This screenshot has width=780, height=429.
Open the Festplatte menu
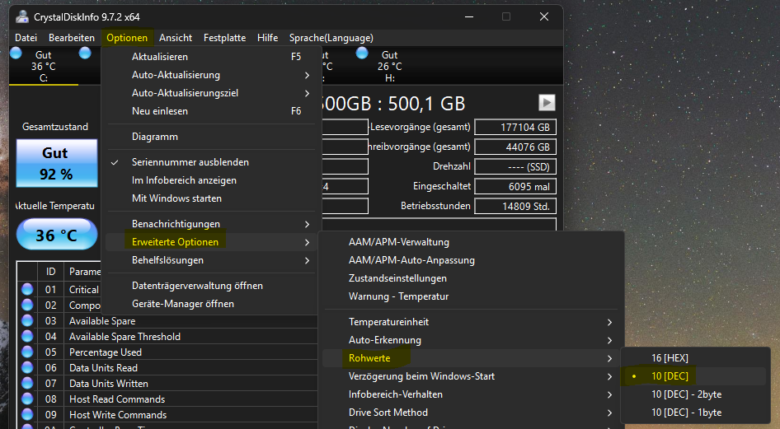(224, 38)
